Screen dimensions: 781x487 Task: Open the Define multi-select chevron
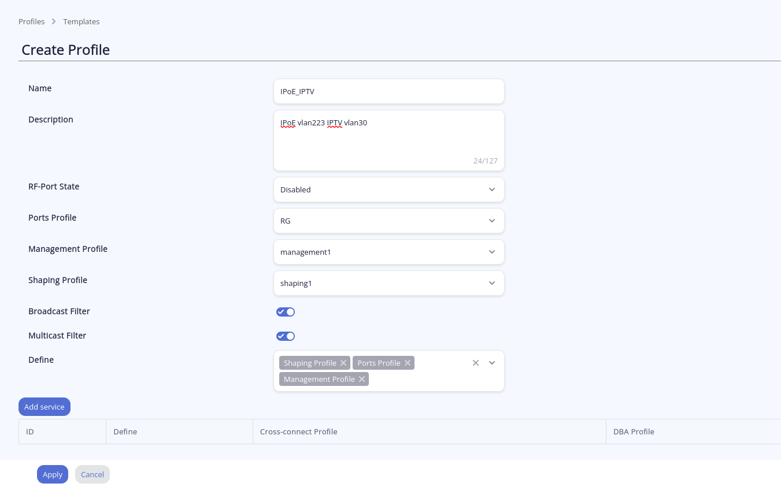492,363
